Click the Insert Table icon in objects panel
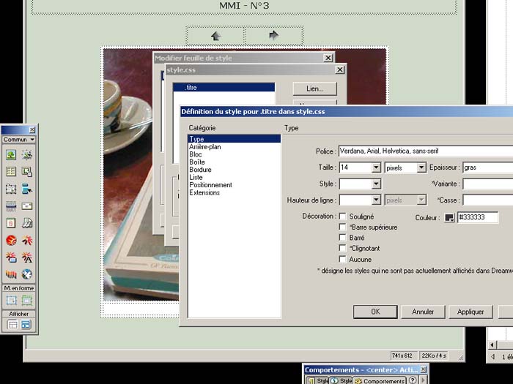The width and height of the screenshot is (513, 384). click(12, 172)
